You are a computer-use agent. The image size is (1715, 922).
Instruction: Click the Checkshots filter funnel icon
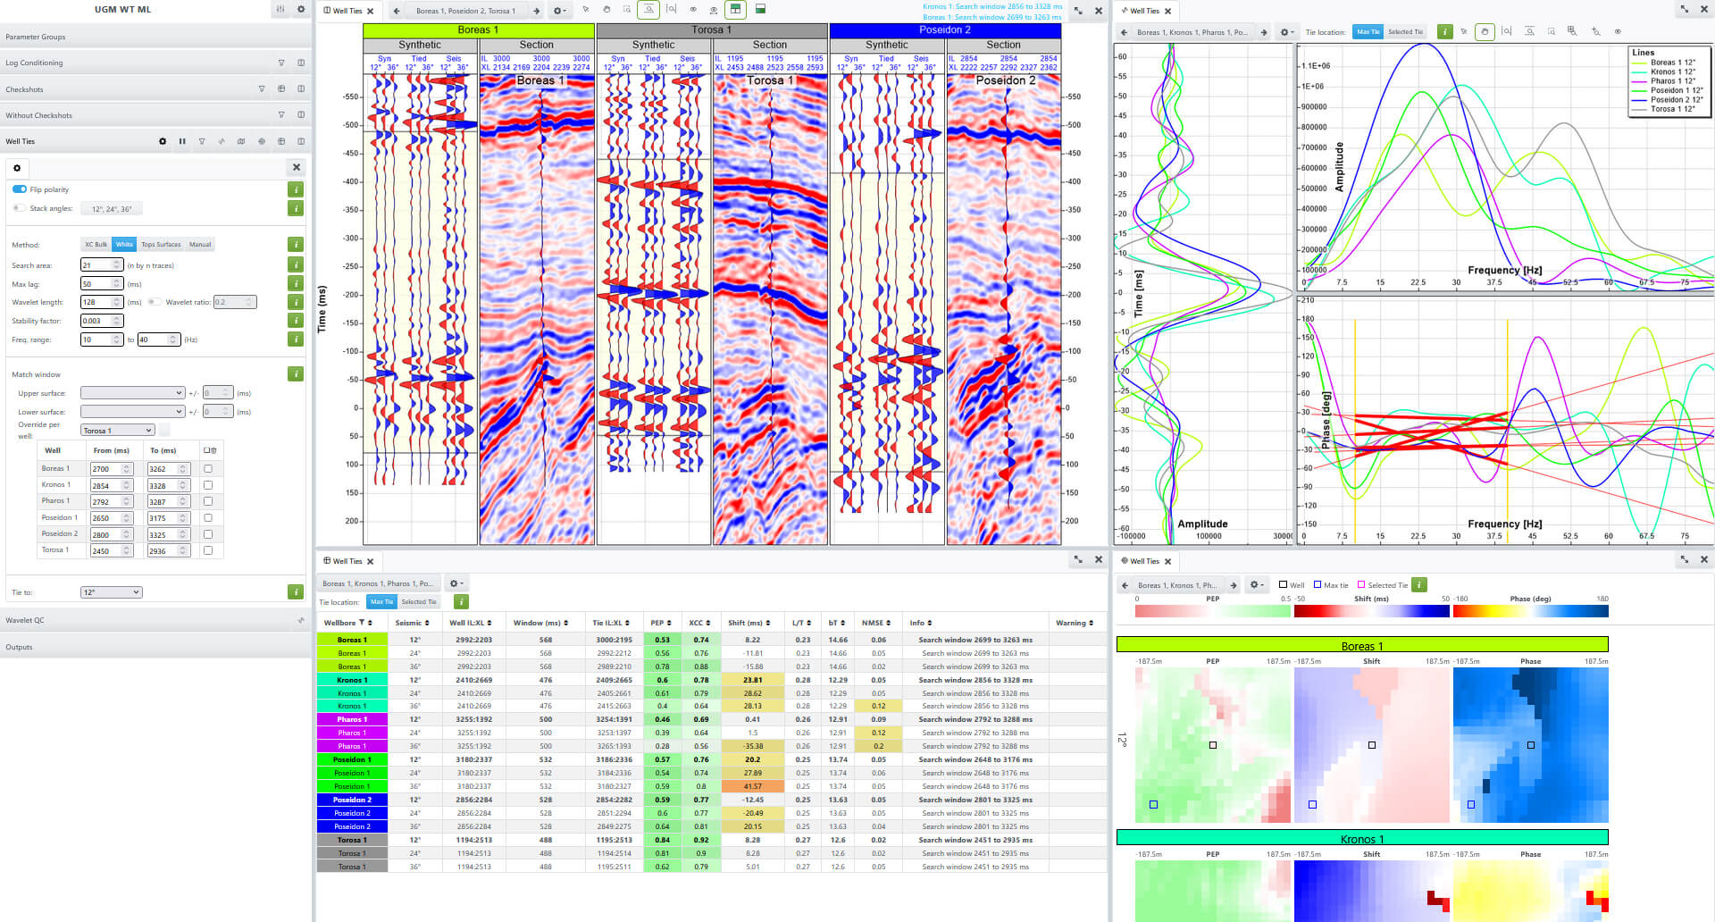(x=262, y=89)
